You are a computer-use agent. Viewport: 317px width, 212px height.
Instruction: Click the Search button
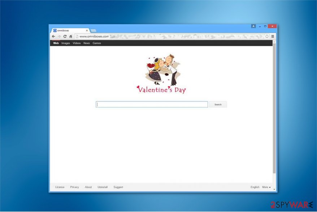click(218, 105)
